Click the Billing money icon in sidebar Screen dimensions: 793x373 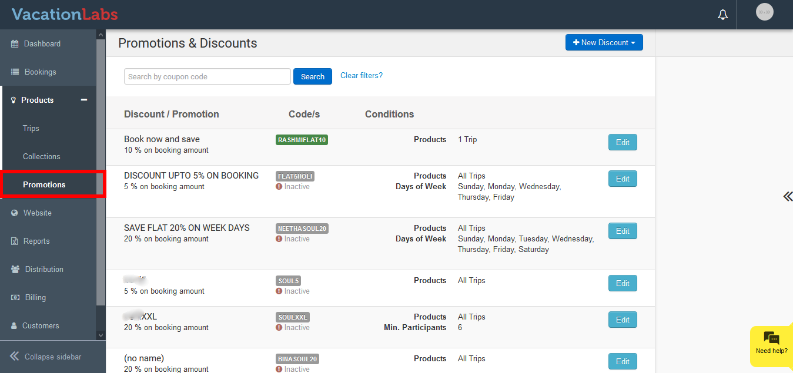pos(15,298)
